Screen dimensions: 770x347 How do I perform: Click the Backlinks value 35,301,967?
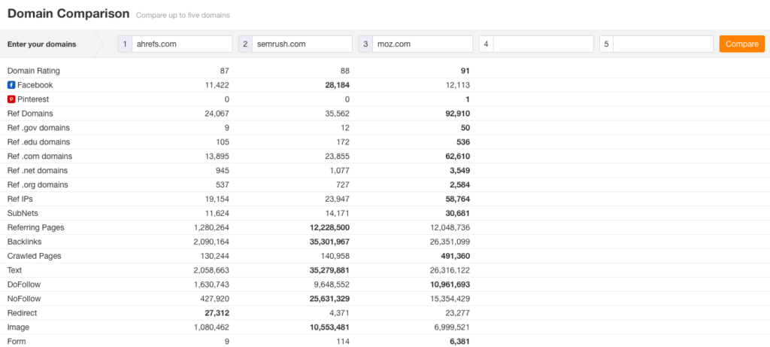point(330,242)
